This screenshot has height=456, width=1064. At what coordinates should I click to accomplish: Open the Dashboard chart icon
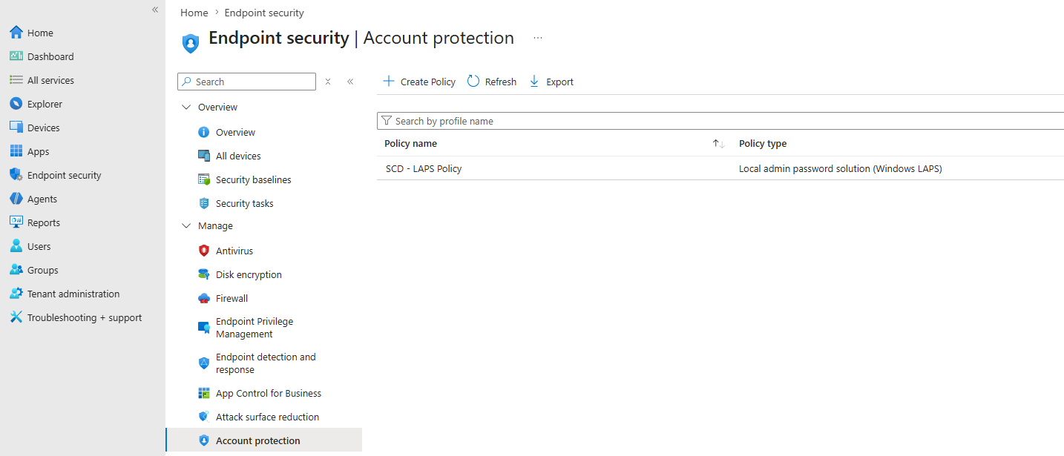(16, 56)
